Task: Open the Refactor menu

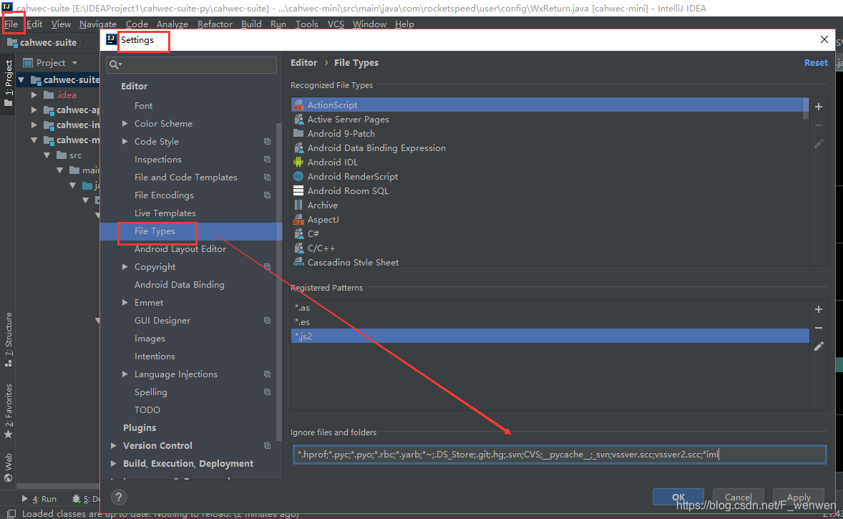Action: click(x=215, y=24)
